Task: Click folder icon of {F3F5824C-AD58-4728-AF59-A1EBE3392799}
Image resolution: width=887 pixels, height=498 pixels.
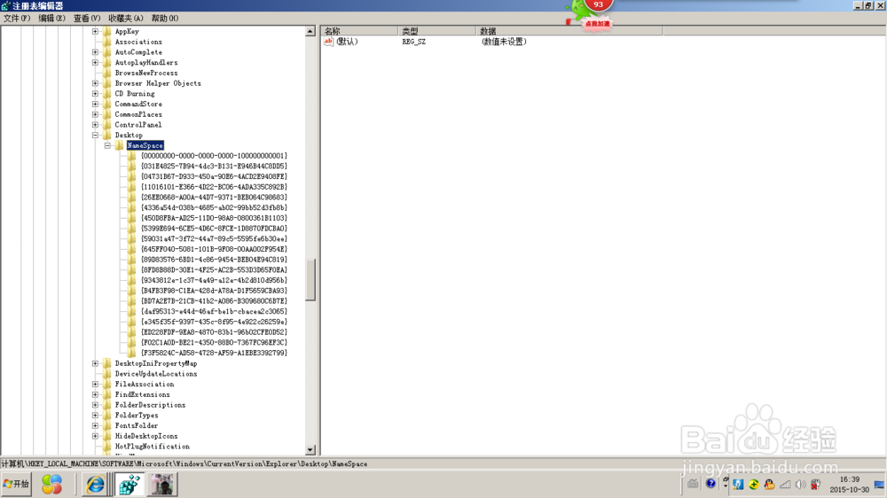Action: coord(132,353)
